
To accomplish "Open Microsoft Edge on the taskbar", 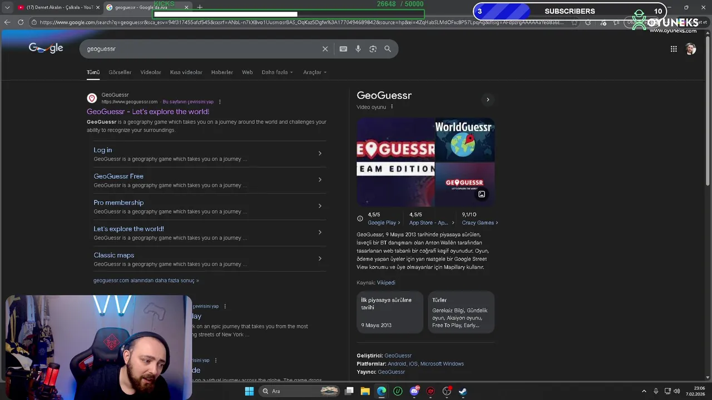I will (382, 391).
